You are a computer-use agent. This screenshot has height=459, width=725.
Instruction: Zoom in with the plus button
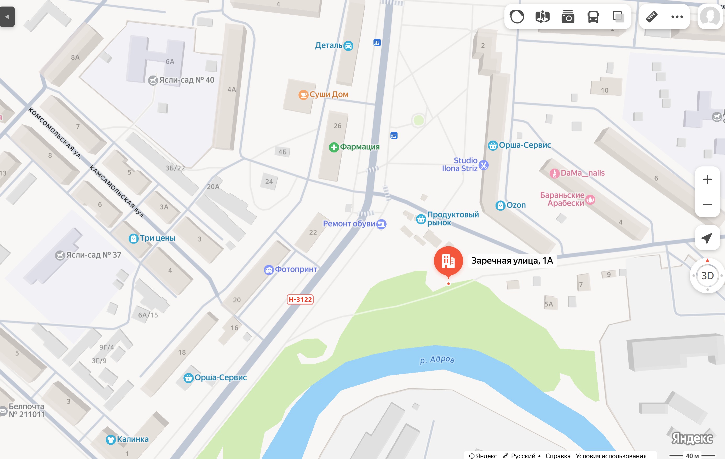click(707, 179)
